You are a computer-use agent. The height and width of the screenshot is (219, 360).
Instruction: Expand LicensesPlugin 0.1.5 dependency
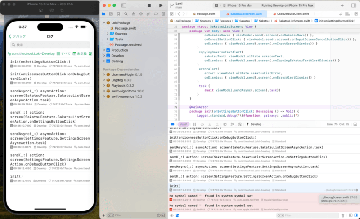(x=104, y=74)
